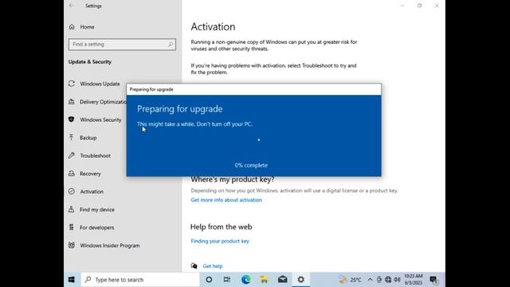Viewport: 510px width, 287px height.
Task: Restore down the Settings window
Action: (420, 6)
